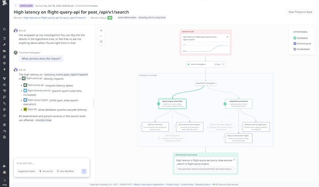Click the send arrow button in chat box
This screenshot has height=187, width=319.
click(x=84, y=171)
